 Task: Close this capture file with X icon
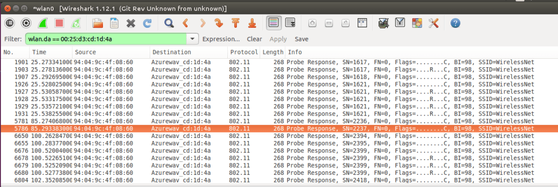[130, 23]
